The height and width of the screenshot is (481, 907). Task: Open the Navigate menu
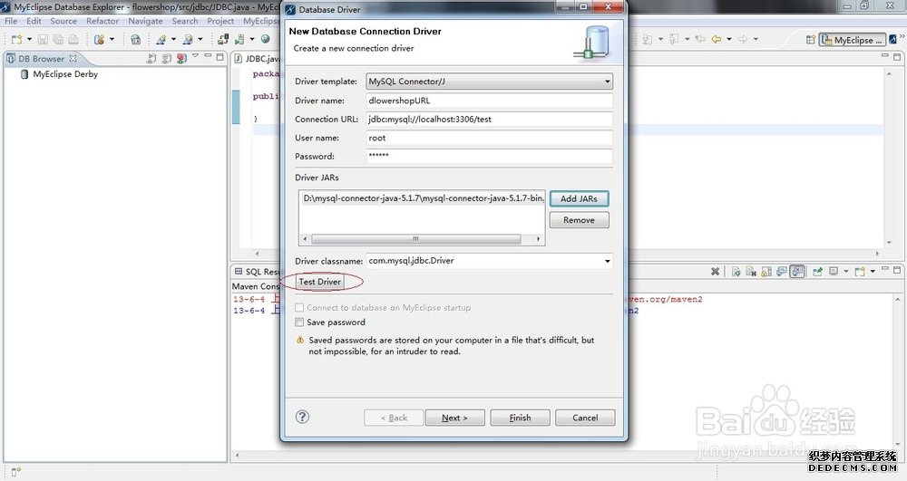point(145,21)
